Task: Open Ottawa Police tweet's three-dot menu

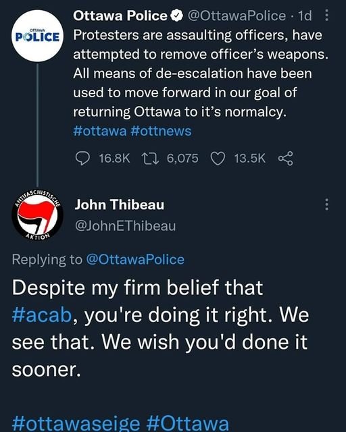Action: tap(326, 16)
